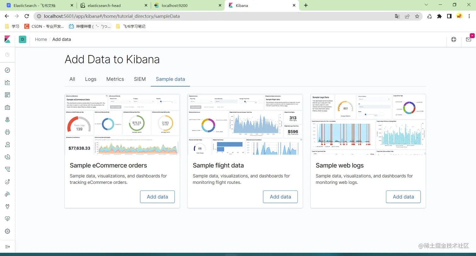Open Machine Learning icon in sidebar
This screenshot has width=476, height=256.
point(8,132)
